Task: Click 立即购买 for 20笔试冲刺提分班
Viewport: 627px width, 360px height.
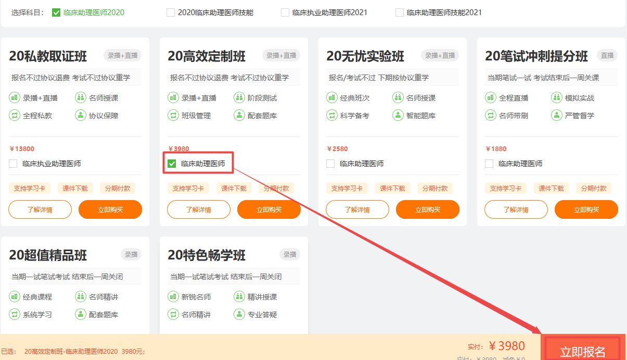Action: pyautogui.click(x=586, y=209)
